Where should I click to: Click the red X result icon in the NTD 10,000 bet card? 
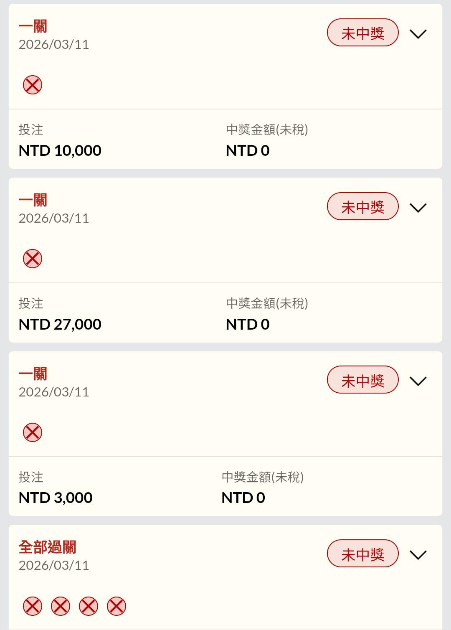[33, 85]
